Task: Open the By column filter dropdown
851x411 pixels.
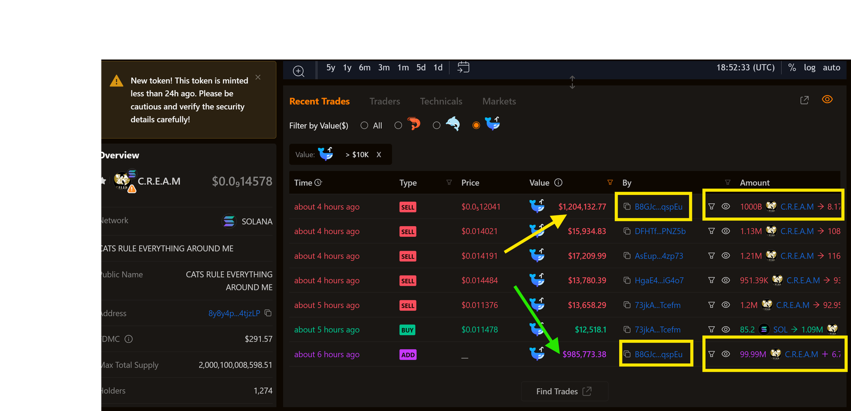Action: (x=728, y=183)
